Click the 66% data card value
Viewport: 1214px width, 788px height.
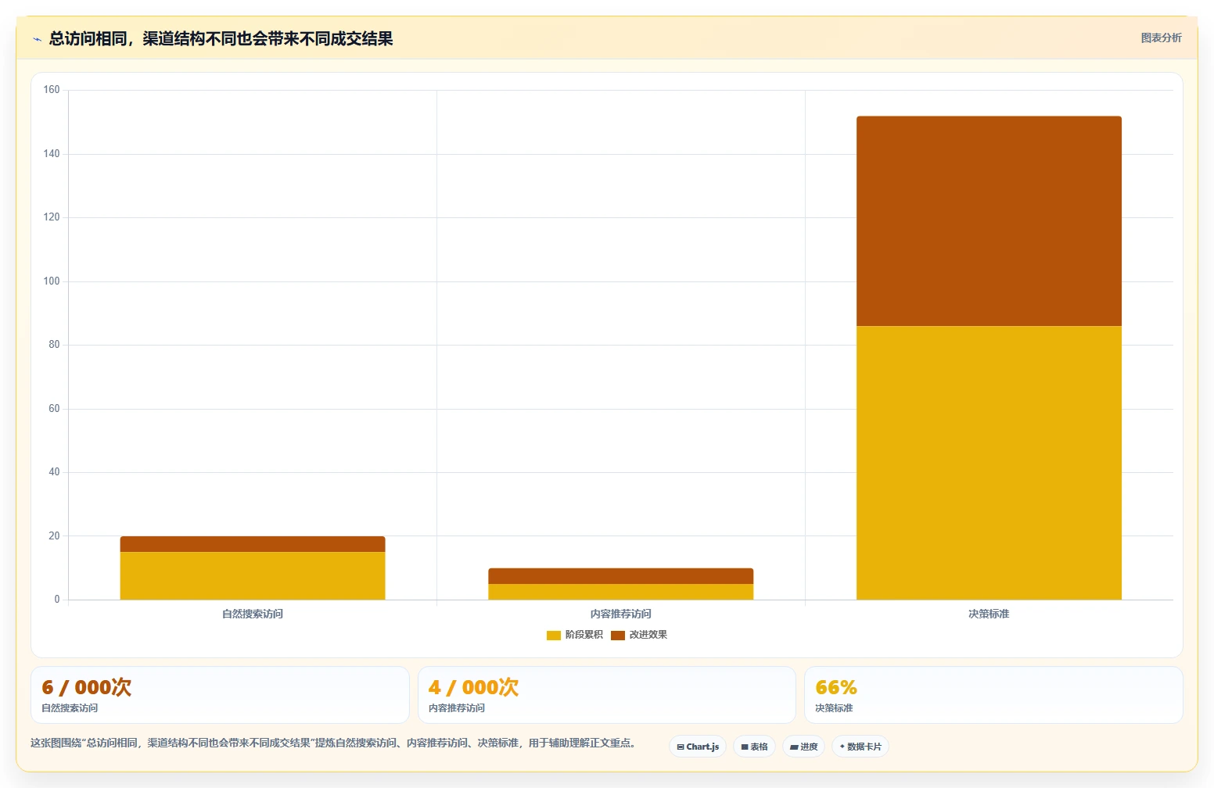click(836, 687)
